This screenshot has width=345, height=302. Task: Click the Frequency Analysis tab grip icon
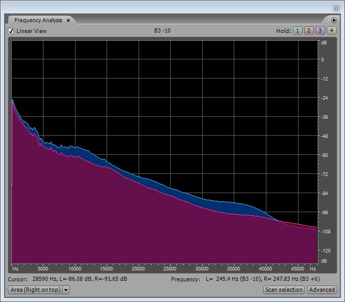click(11, 20)
